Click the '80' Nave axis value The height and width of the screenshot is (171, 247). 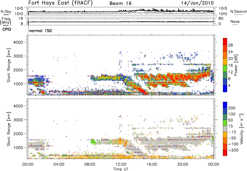coord(221,19)
